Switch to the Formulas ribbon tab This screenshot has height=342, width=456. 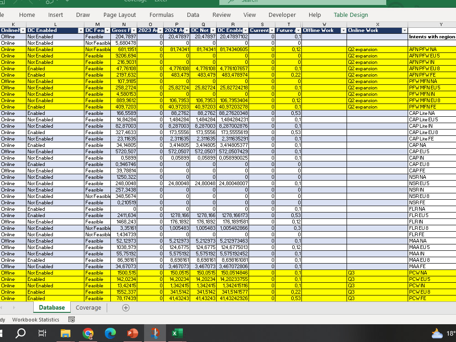coord(161,15)
